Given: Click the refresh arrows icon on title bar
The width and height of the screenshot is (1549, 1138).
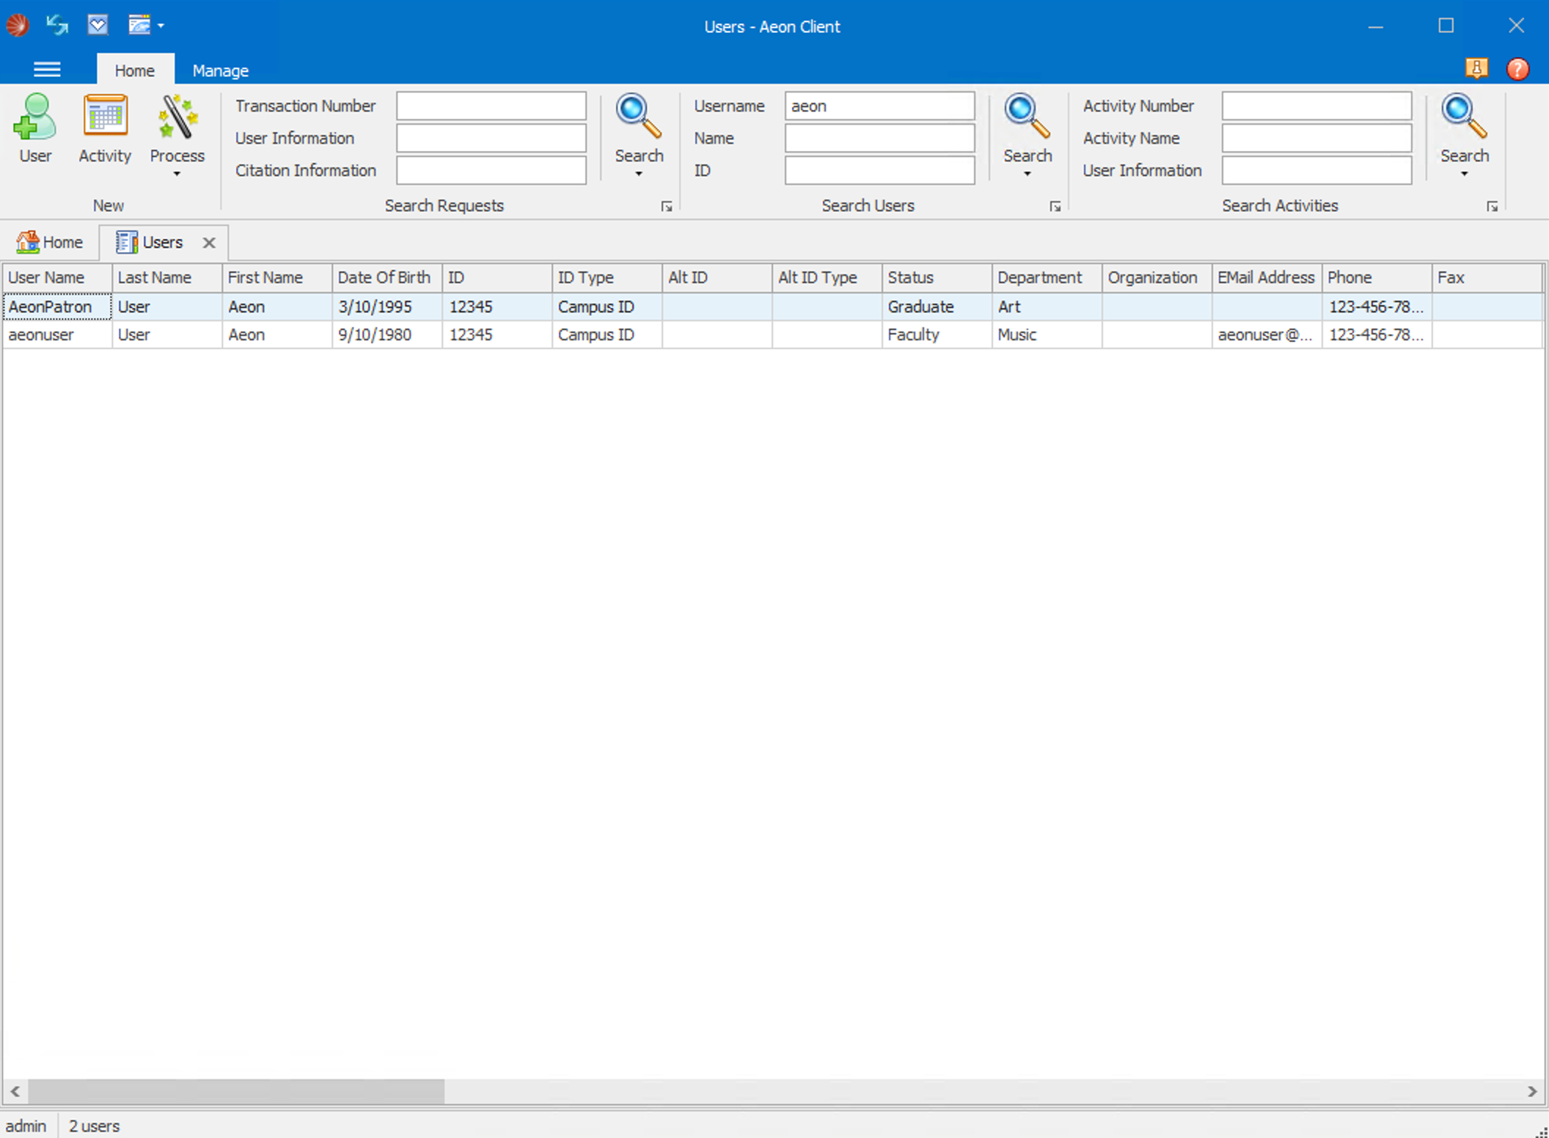Looking at the screenshot, I should click(56, 24).
